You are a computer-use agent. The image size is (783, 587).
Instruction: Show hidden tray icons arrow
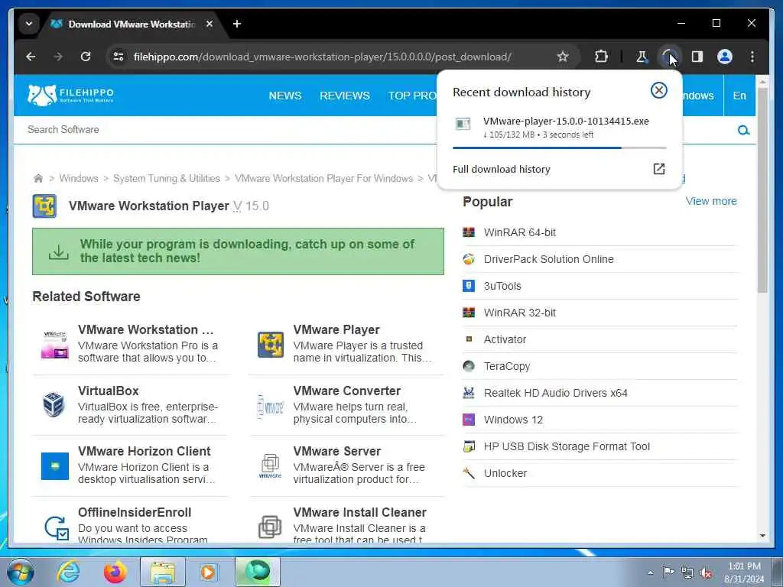(x=650, y=573)
